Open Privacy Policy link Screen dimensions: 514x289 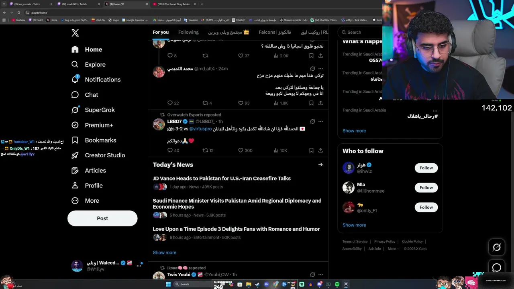tap(385, 242)
